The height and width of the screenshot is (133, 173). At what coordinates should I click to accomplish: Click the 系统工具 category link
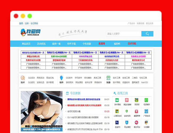point(97,78)
